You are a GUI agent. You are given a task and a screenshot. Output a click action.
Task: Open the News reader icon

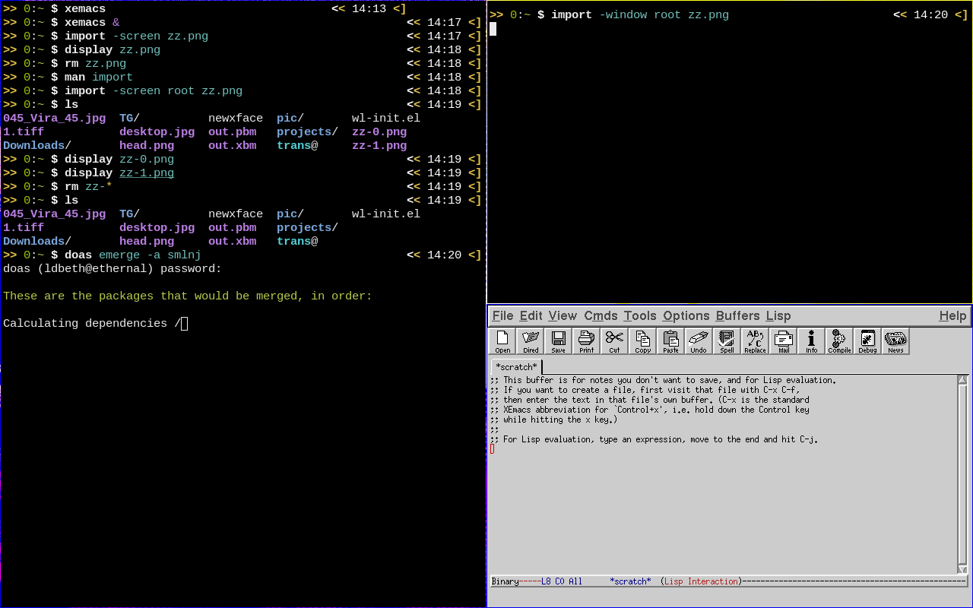point(895,341)
